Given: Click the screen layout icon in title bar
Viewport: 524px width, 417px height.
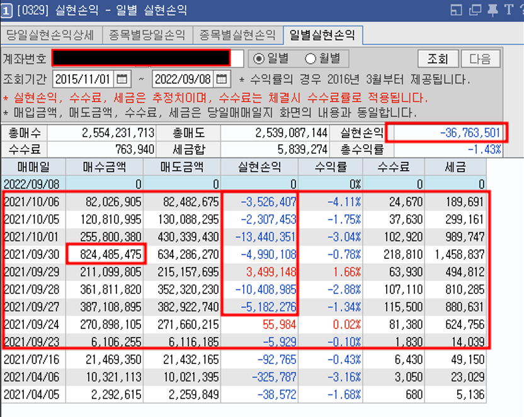Looking at the screenshot, I should pyautogui.click(x=456, y=10).
